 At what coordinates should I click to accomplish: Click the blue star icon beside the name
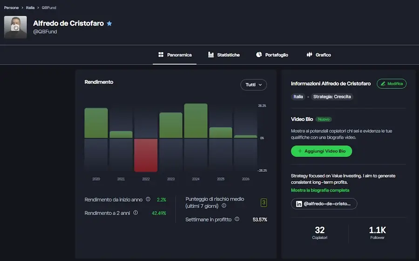[x=109, y=24]
